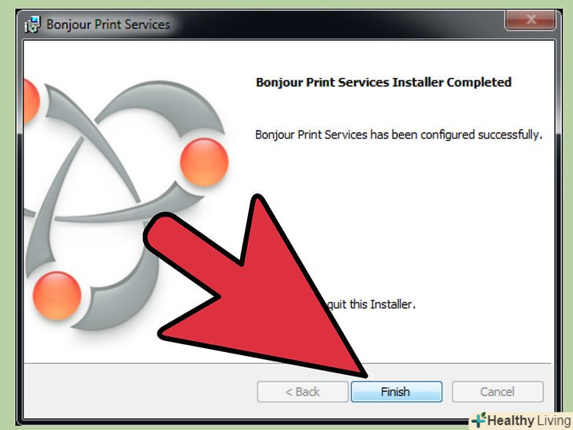Click the grayed-out Back button
The height and width of the screenshot is (430, 573).
[x=302, y=391]
